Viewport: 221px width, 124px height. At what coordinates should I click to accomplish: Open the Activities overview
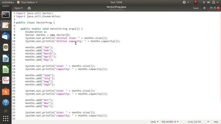point(8,2)
